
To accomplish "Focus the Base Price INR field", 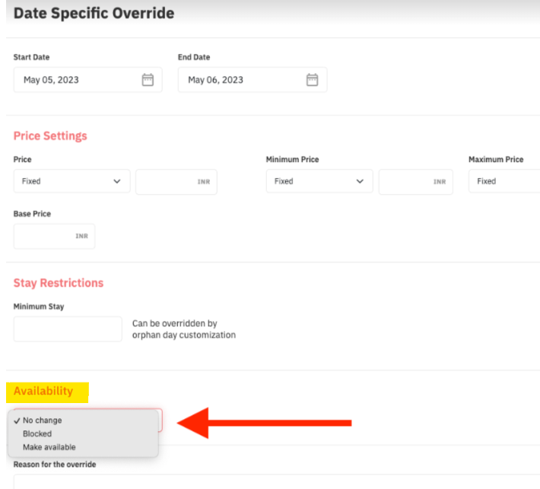I will pyautogui.click(x=55, y=237).
